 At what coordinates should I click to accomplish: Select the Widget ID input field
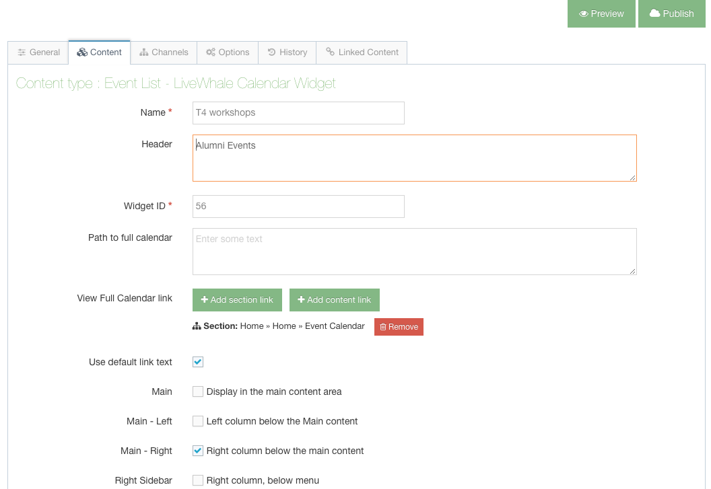[x=298, y=206]
